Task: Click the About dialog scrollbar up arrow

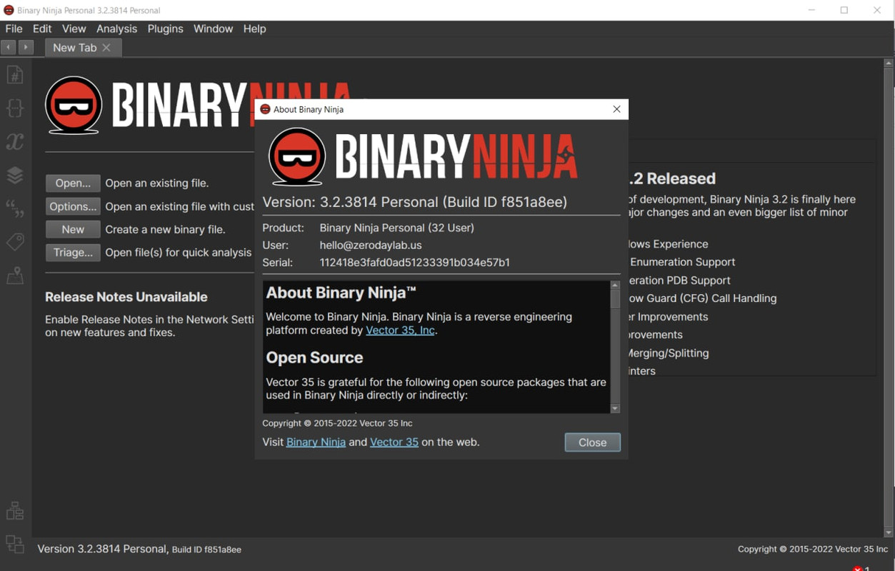Action: click(615, 285)
